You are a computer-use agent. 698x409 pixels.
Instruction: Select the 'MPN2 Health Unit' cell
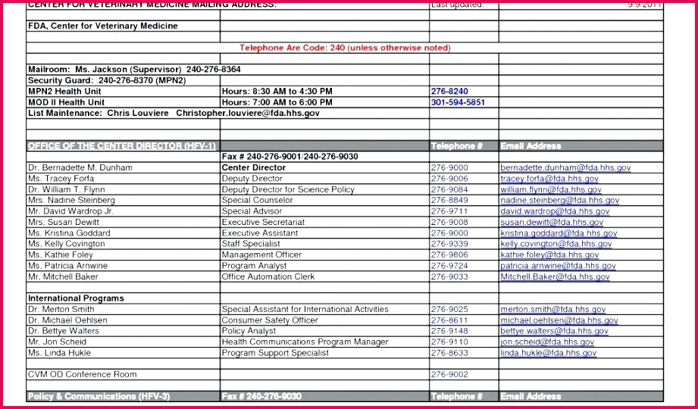click(x=124, y=91)
